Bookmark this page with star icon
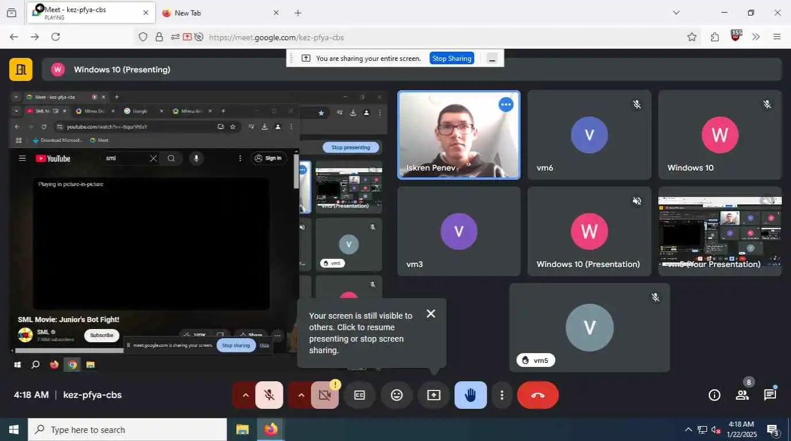 692,37
